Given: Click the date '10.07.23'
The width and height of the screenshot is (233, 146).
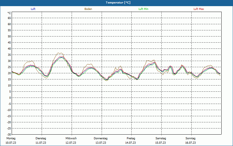Looking at the screenshot, I should (11, 143).
